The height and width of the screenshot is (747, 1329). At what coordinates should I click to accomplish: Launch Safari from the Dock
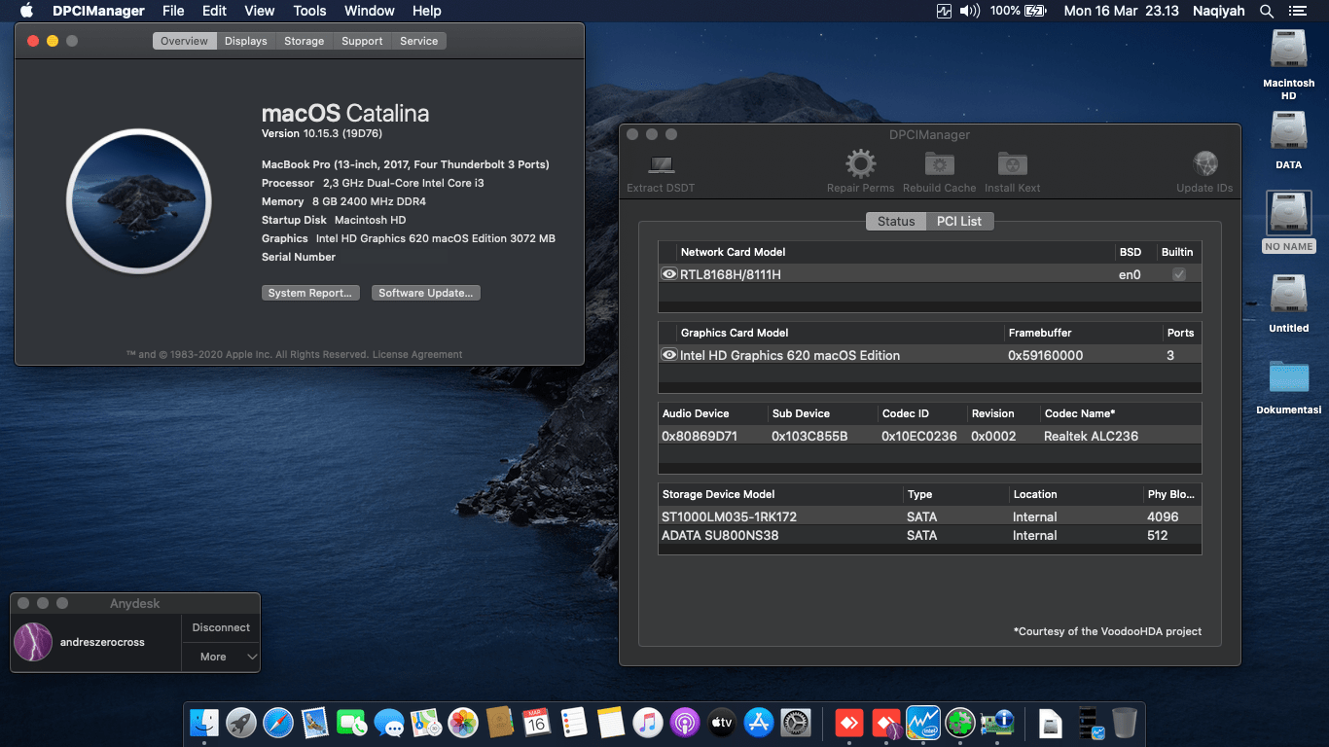pyautogui.click(x=278, y=722)
